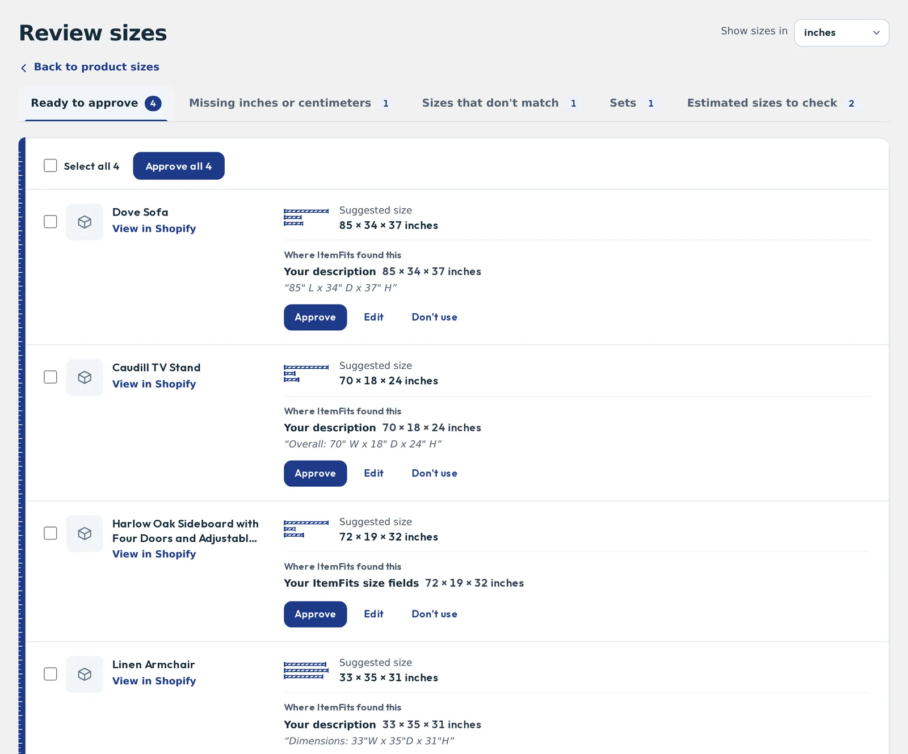View Harlow Oak Sideboard in Shopify

pyautogui.click(x=154, y=554)
